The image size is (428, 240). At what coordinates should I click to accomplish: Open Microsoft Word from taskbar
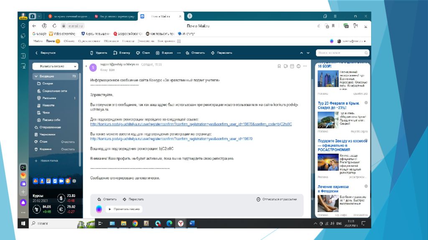click(x=192, y=223)
